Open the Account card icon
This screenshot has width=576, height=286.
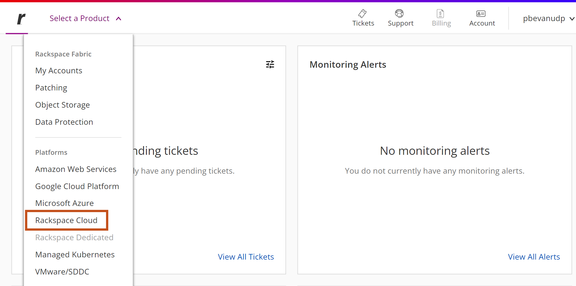pyautogui.click(x=481, y=13)
